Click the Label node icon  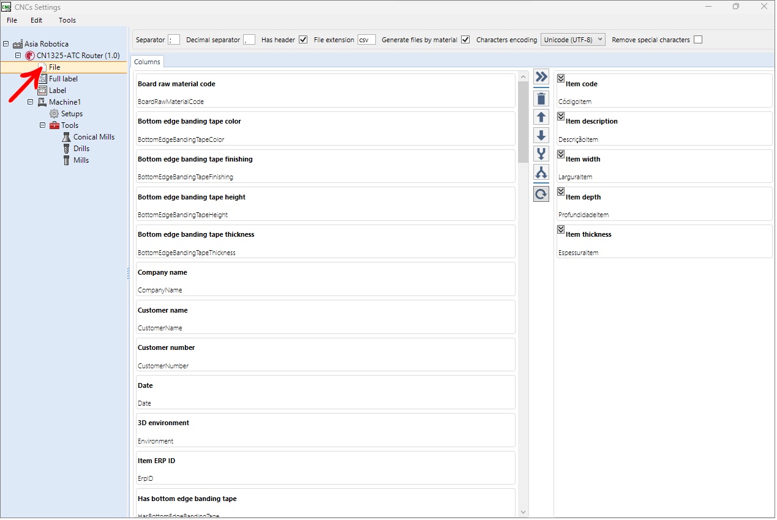coord(42,91)
